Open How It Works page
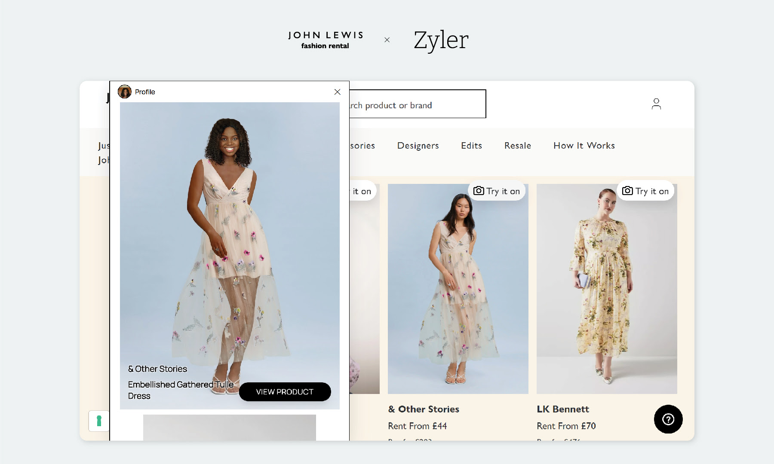Viewport: 774px width, 464px height. pos(584,146)
